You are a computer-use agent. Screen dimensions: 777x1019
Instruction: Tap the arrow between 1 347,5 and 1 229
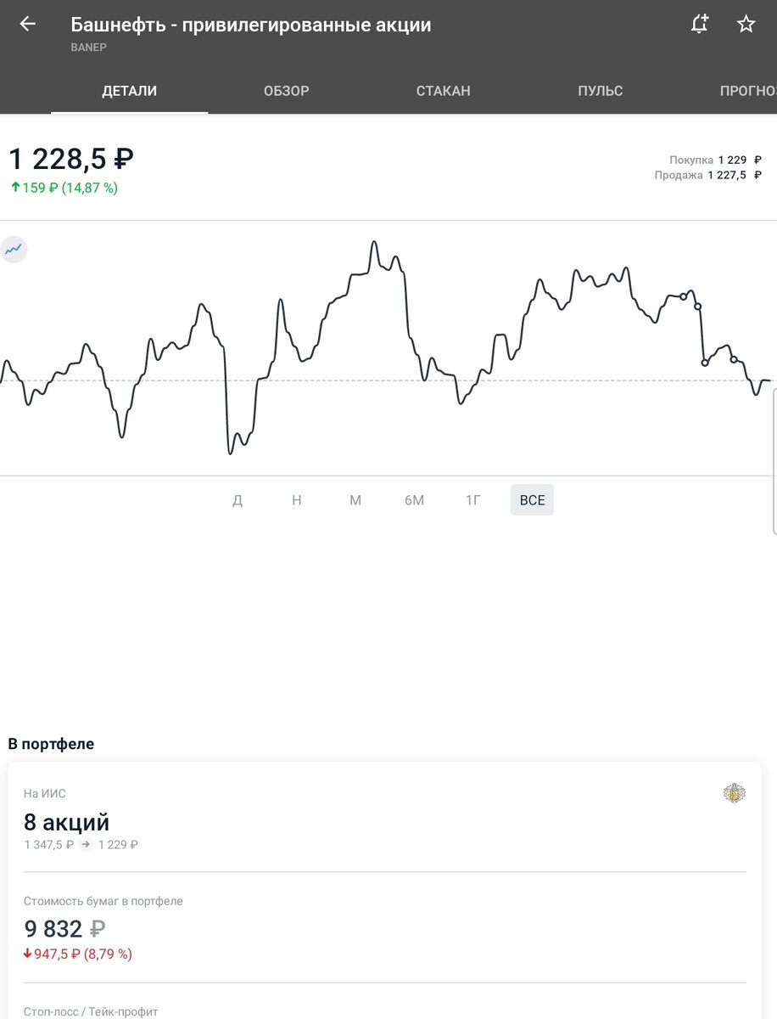[86, 845]
